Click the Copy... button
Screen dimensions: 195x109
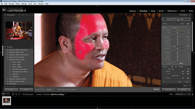click(11, 89)
